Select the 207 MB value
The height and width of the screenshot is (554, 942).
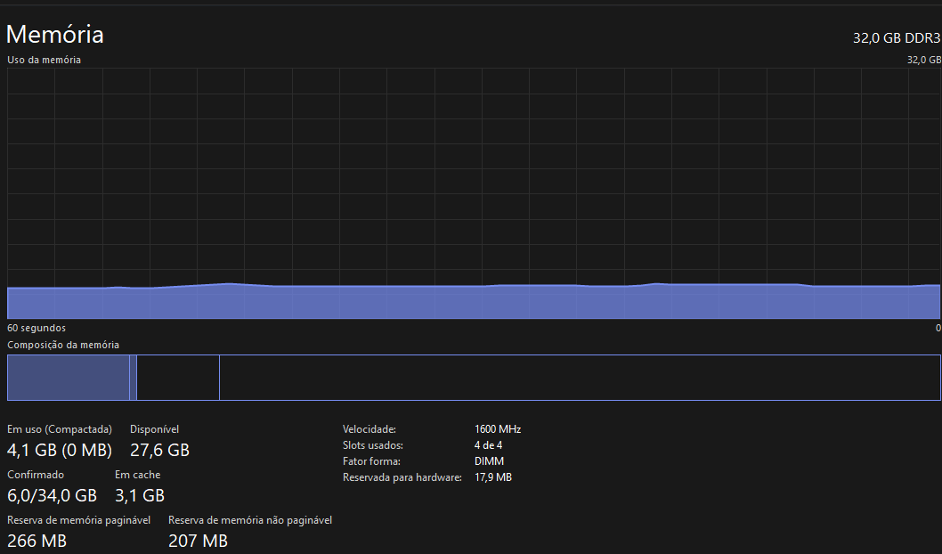pos(198,541)
